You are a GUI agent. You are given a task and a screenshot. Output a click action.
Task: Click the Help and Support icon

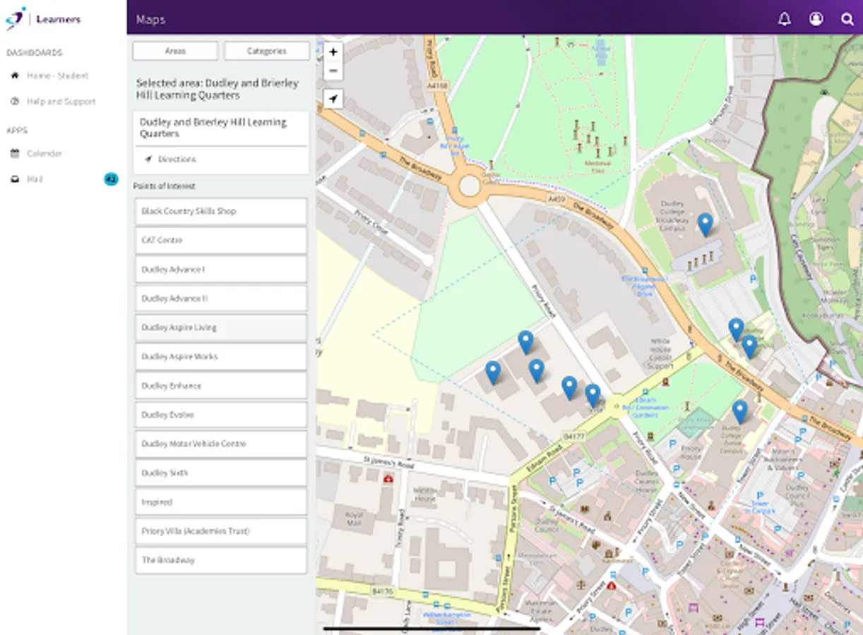[x=14, y=102]
